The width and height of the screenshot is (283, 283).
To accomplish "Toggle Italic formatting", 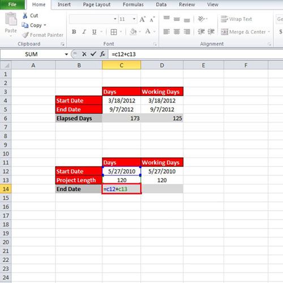I will (x=84, y=32).
